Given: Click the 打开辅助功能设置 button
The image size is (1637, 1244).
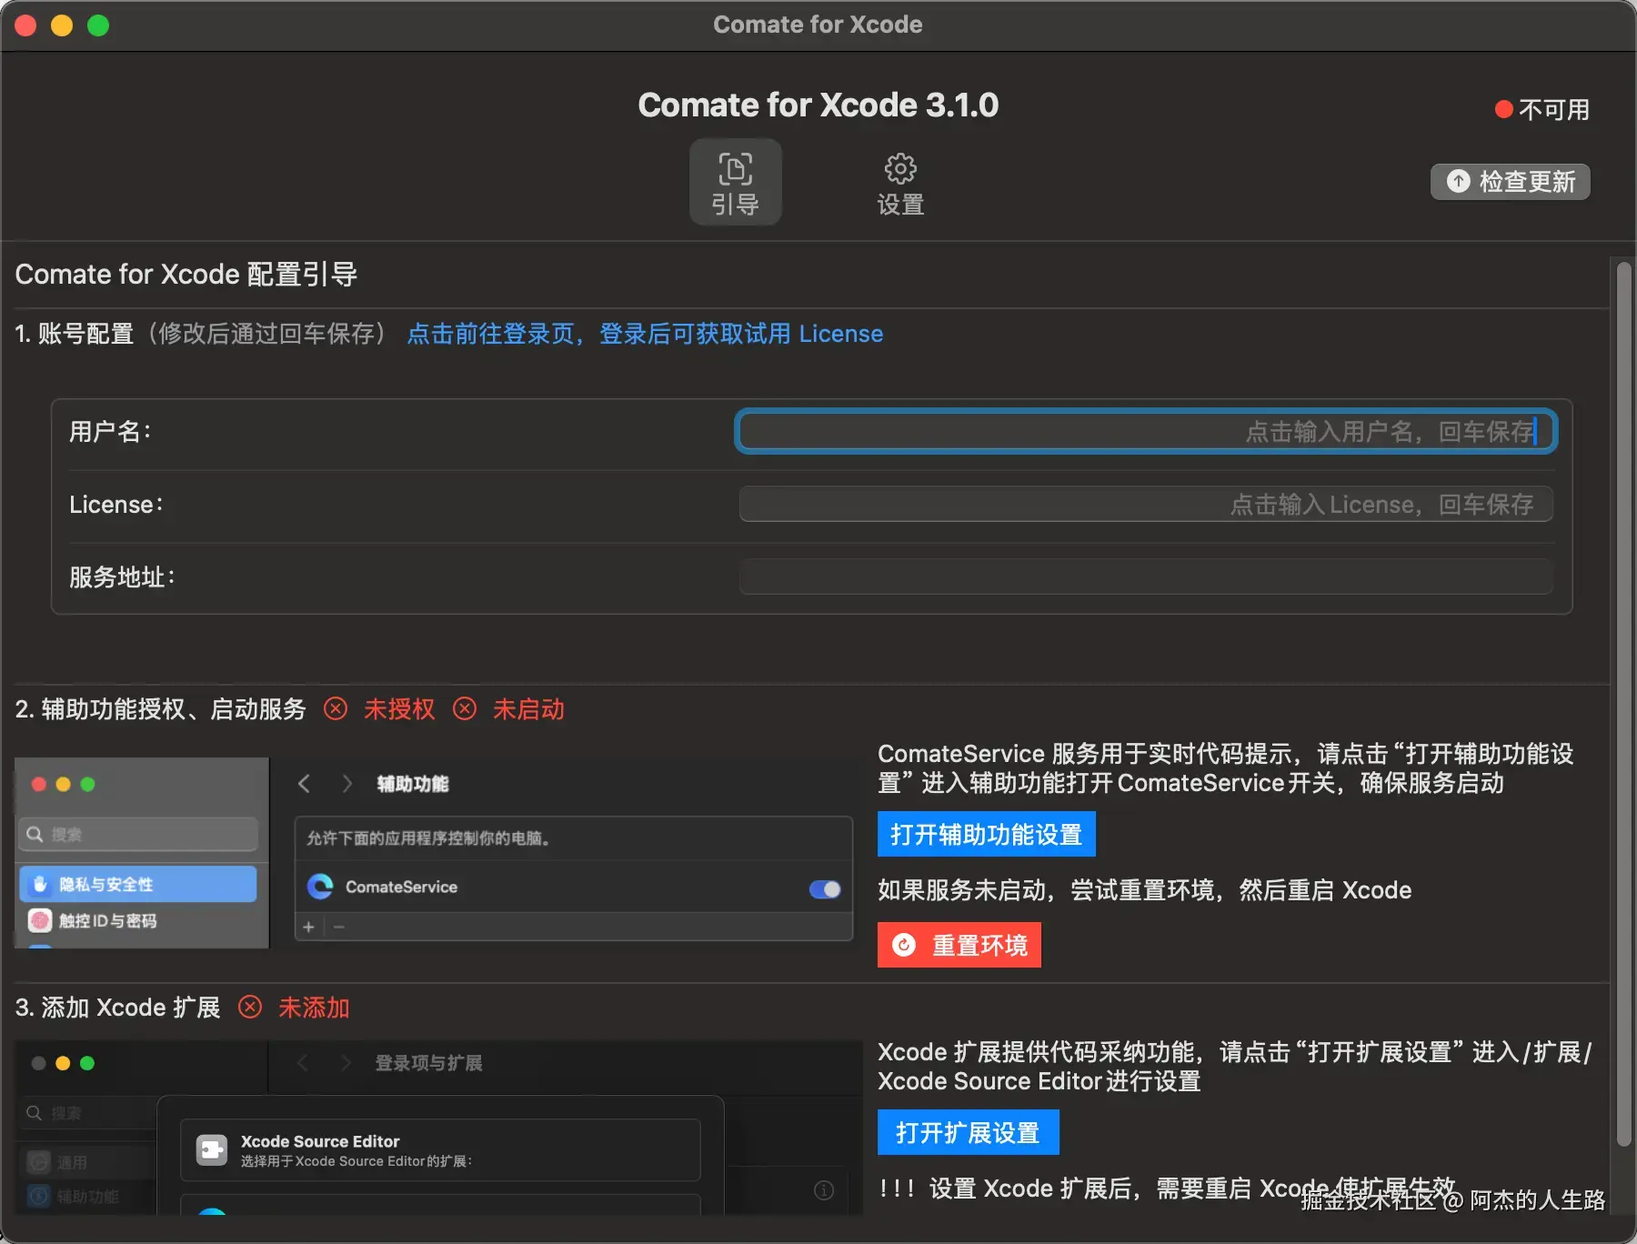Looking at the screenshot, I should point(986,834).
